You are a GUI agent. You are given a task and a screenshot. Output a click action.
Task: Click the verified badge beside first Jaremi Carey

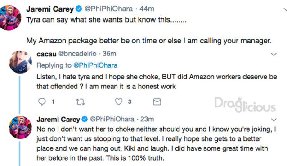tap(79, 9)
